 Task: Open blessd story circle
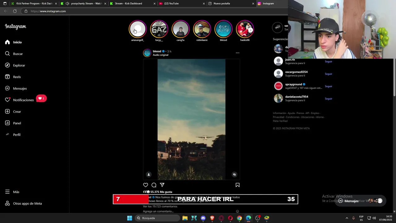tap(223, 29)
